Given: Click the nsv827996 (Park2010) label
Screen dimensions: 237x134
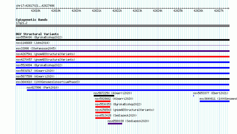Looking at the screenshot, I should pos(43,87).
